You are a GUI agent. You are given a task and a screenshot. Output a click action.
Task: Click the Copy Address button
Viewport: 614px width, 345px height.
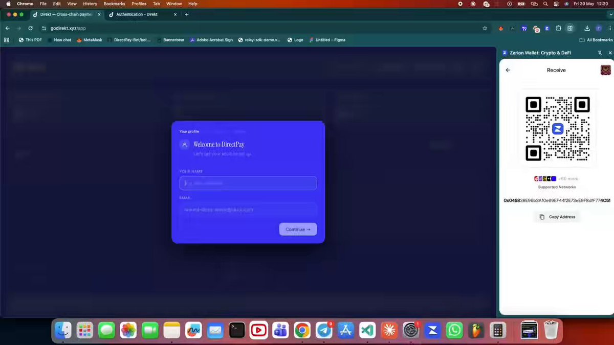tap(557, 217)
